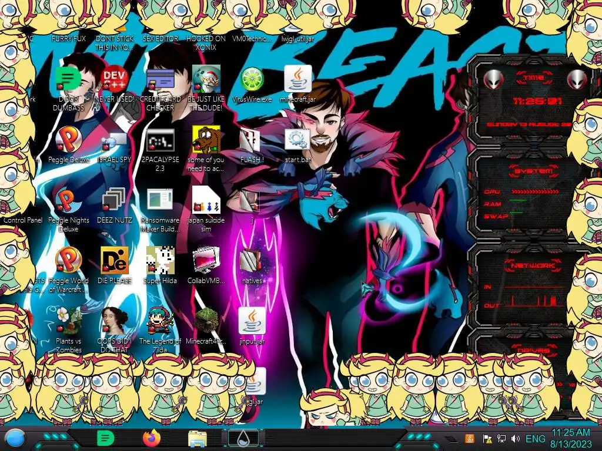Open the network tray icon
Image resolution: width=602 pixels, height=451 pixels.
[x=501, y=438]
